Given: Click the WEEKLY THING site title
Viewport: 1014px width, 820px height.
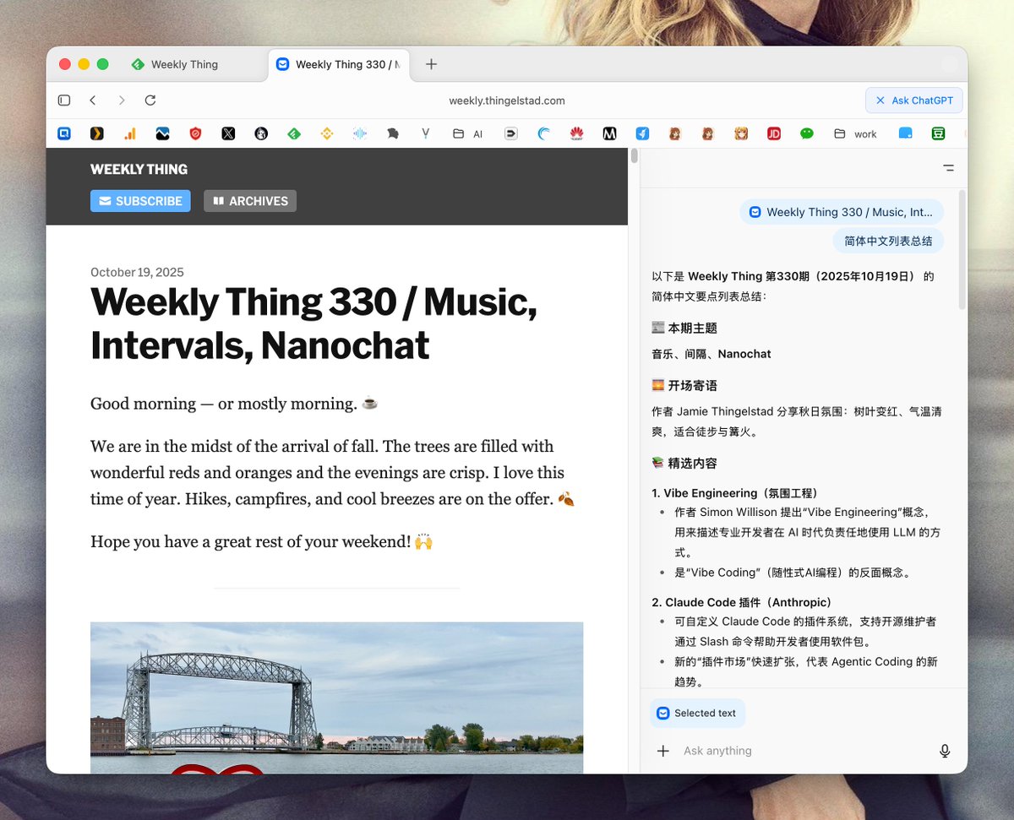Looking at the screenshot, I should pyautogui.click(x=139, y=169).
